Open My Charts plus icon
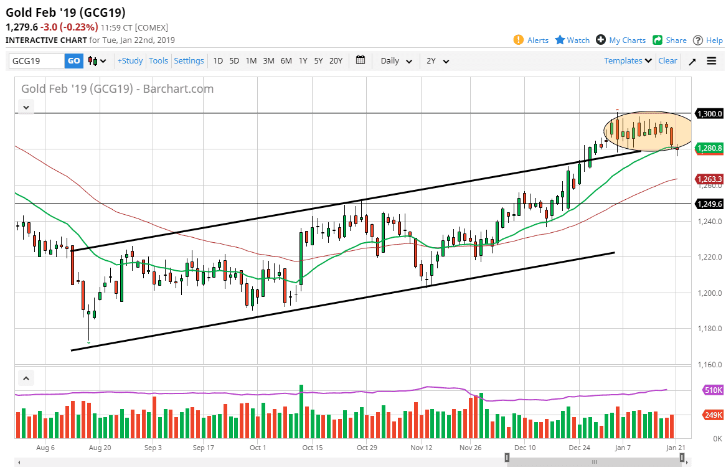726x470 pixels. [600, 40]
